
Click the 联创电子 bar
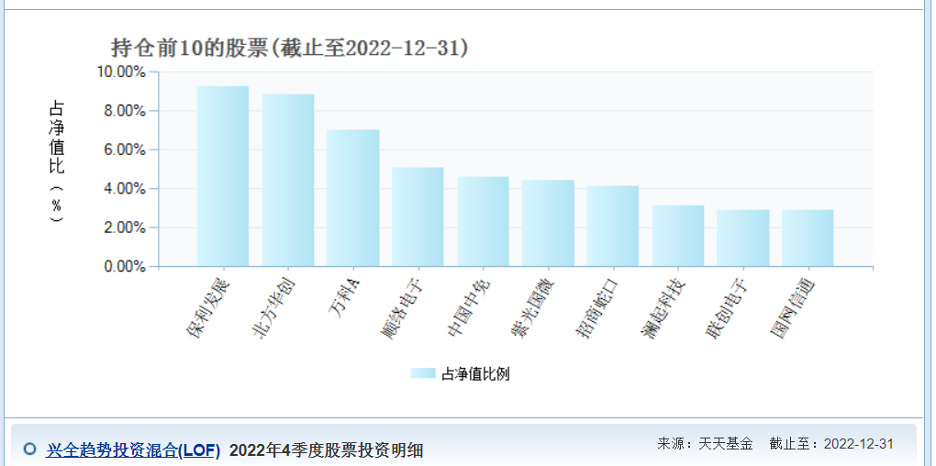[x=742, y=239]
